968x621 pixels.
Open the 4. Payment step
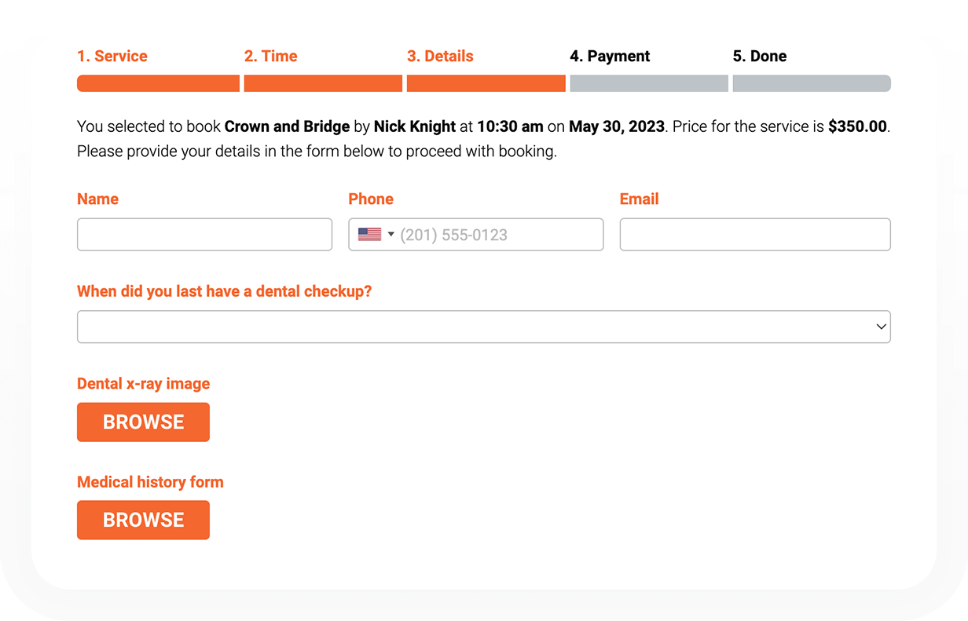(x=610, y=57)
